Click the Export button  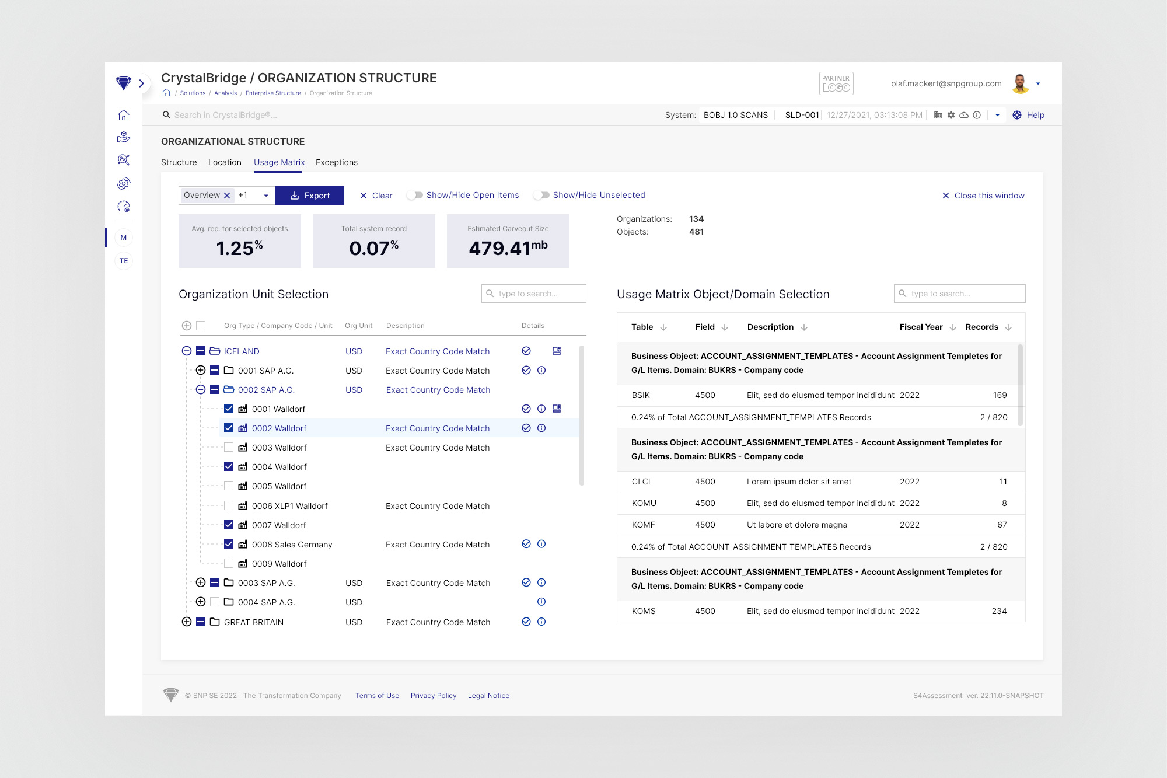310,196
